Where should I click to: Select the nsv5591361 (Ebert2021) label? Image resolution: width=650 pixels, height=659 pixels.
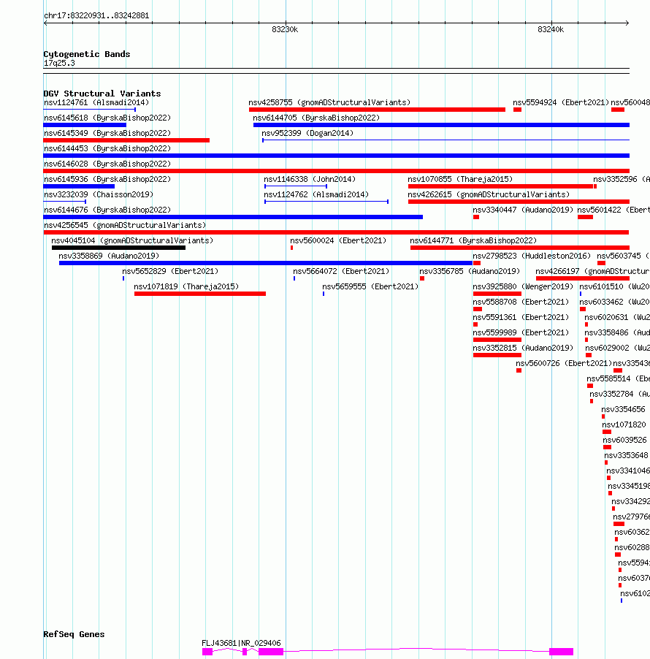point(521,317)
